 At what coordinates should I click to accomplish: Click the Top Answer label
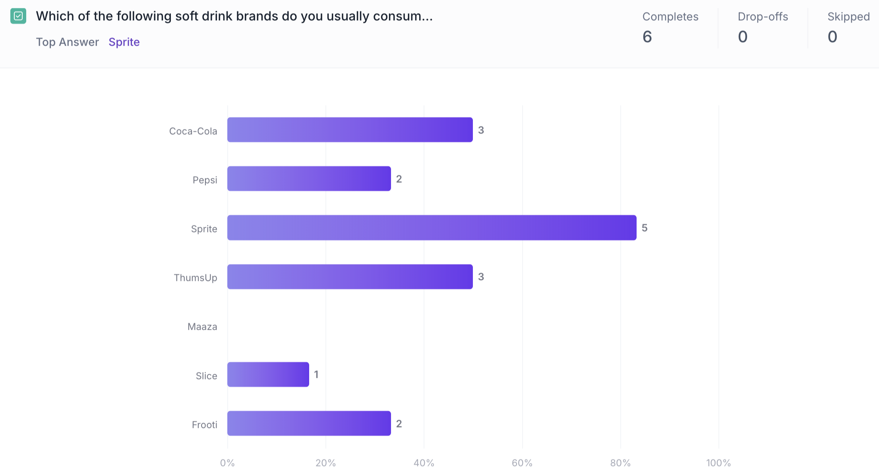67,42
